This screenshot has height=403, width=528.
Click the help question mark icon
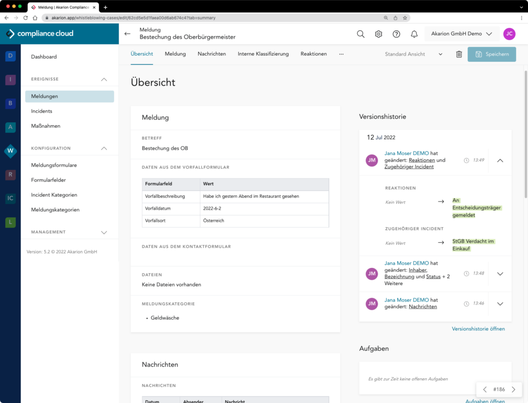tap(397, 34)
